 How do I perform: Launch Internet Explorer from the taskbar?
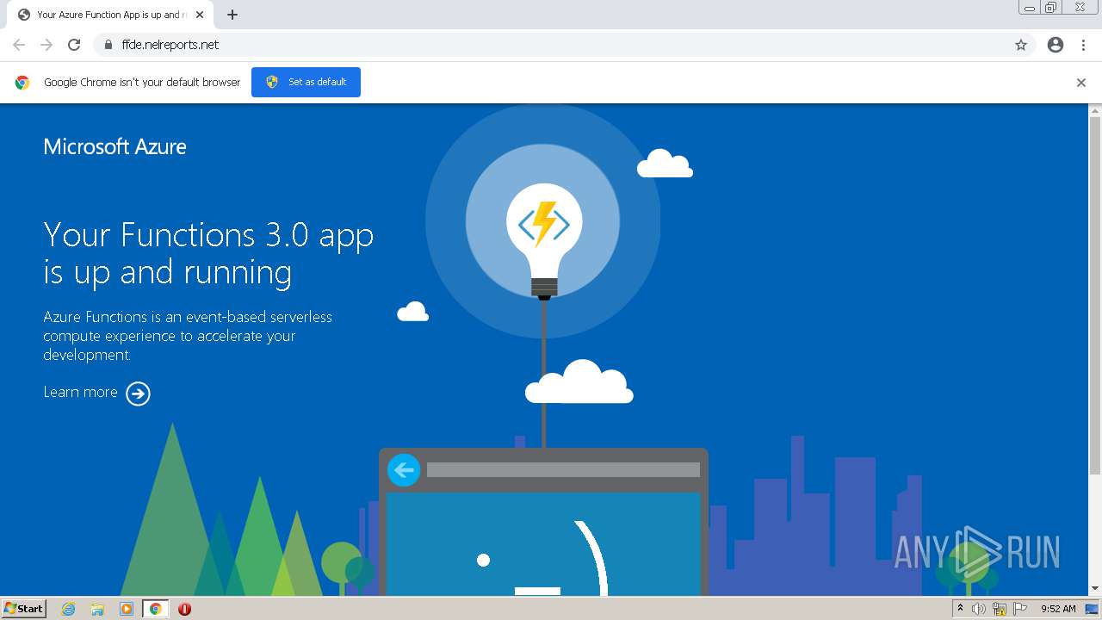point(69,609)
